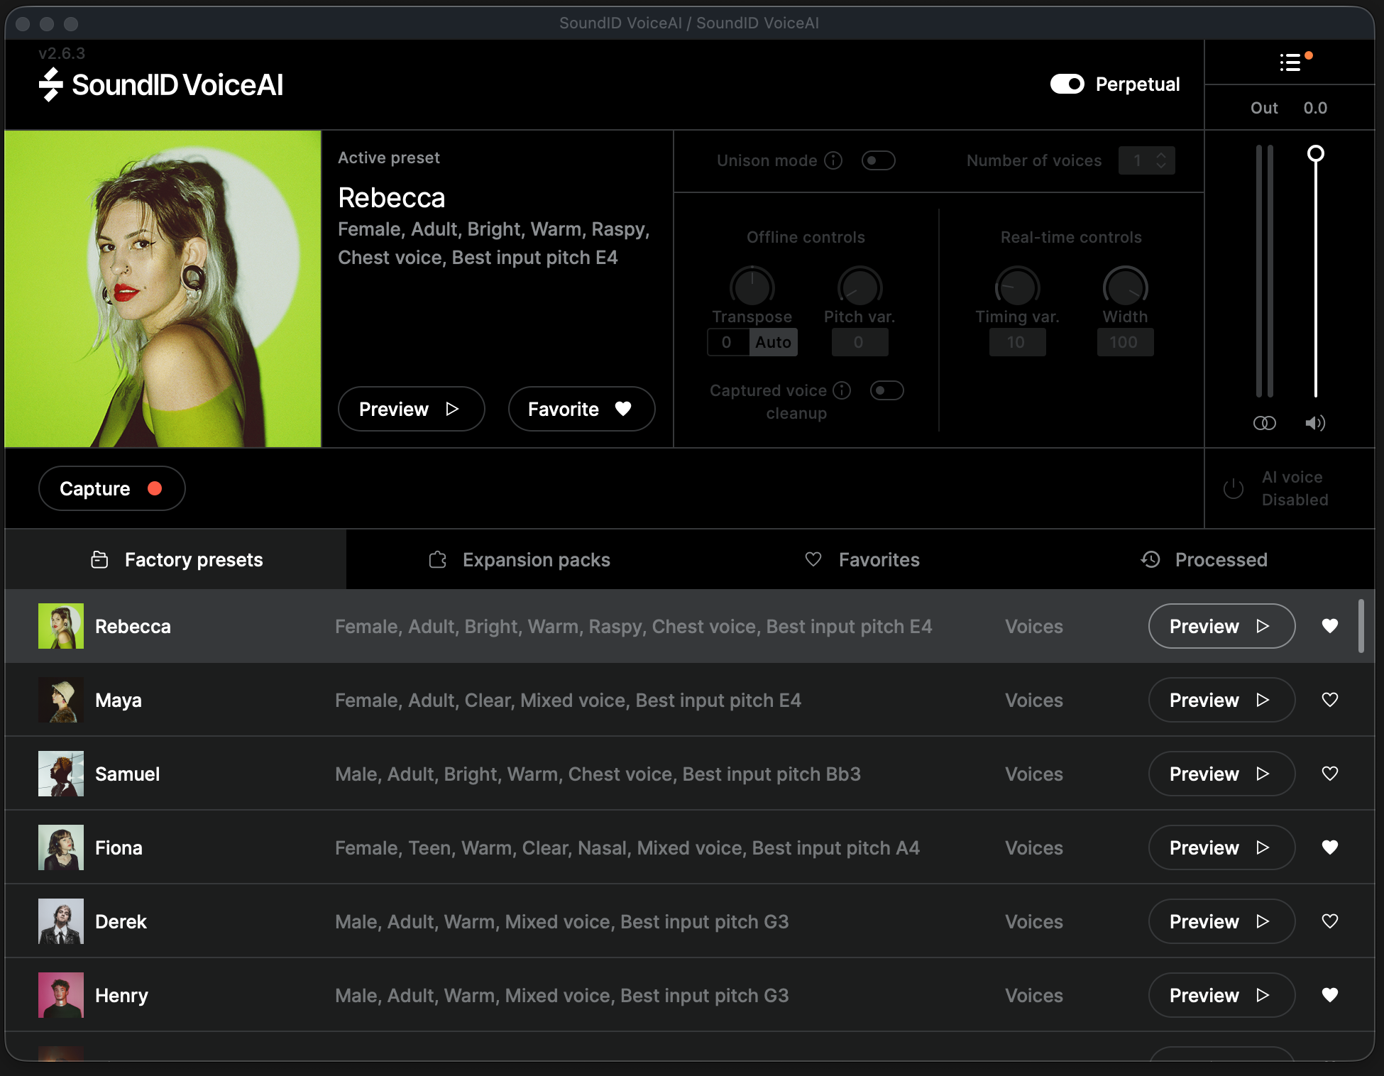Open the Processed tab
1384x1076 pixels.
pos(1204,559)
